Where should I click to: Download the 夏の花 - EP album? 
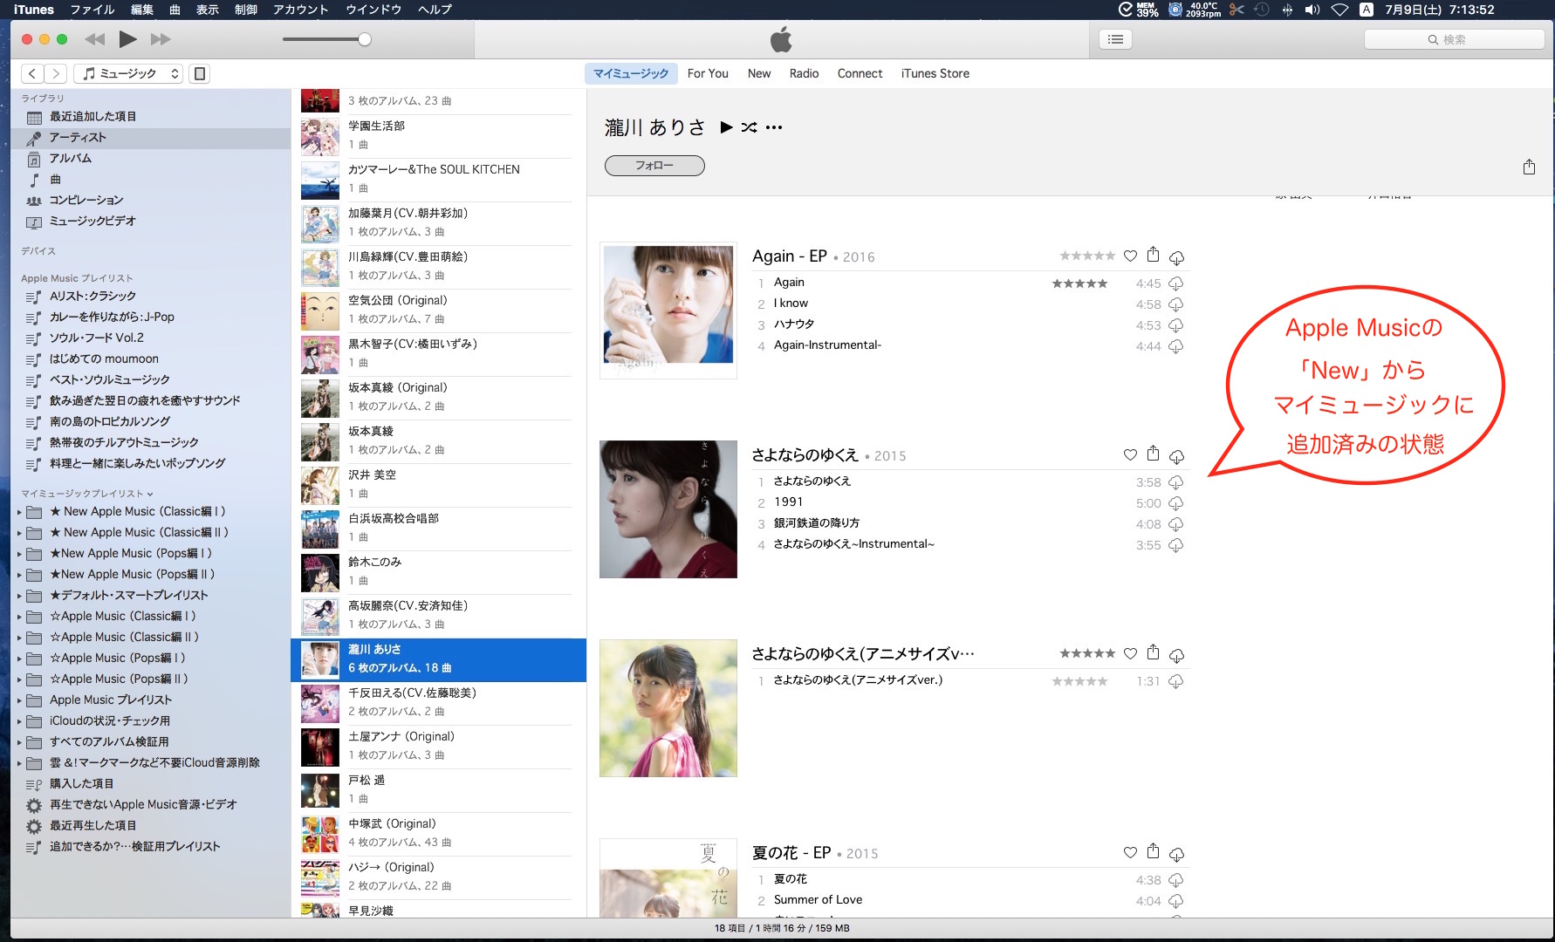tap(1176, 854)
